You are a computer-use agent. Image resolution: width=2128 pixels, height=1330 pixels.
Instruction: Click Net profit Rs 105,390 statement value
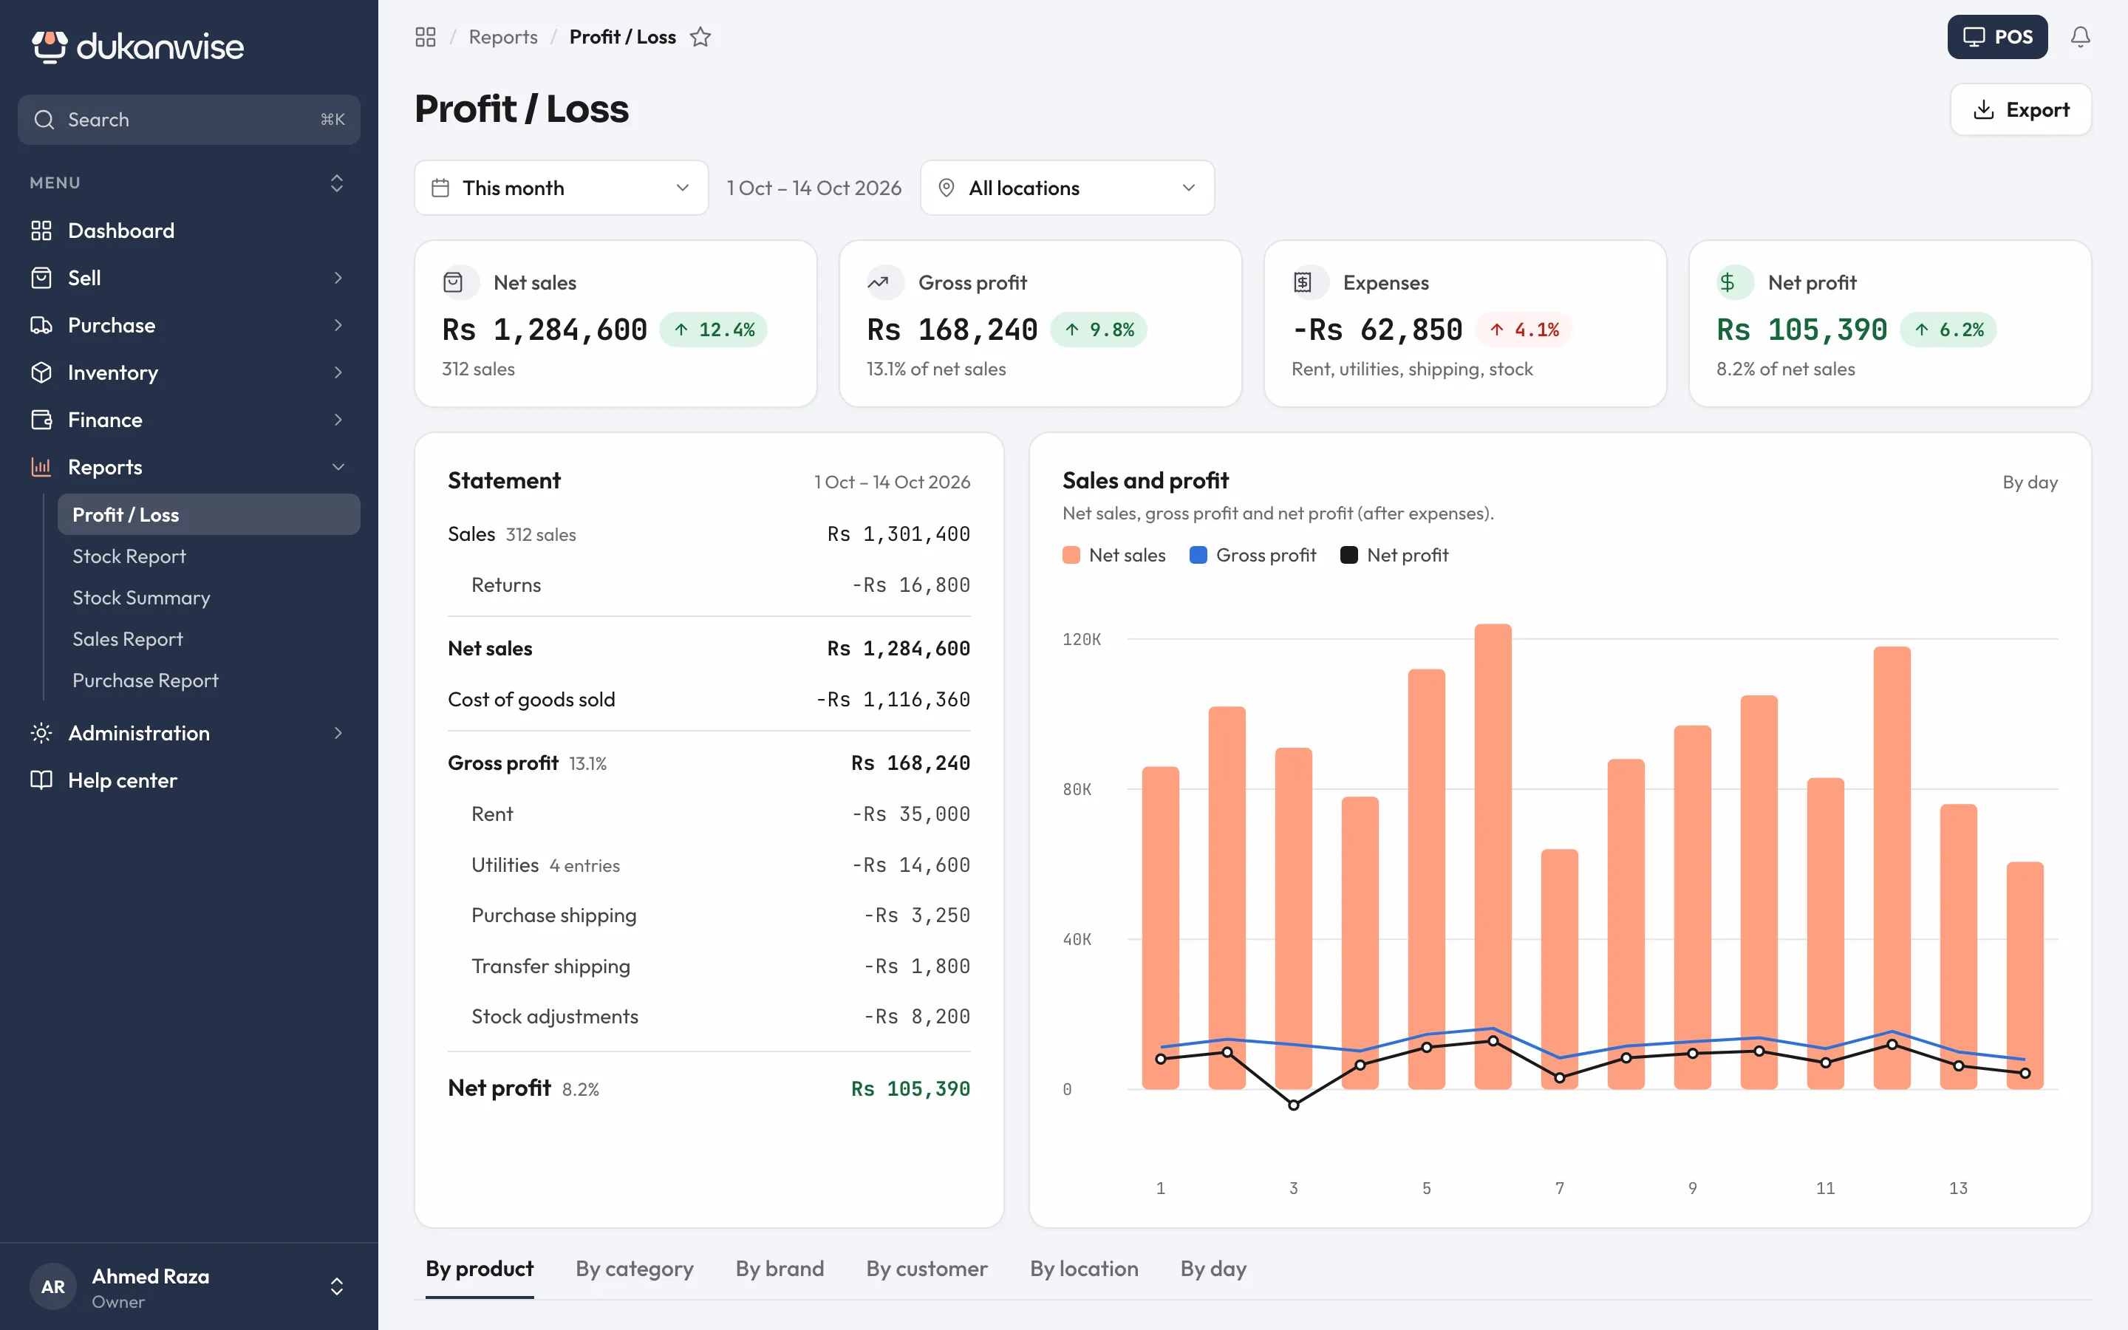point(910,1089)
